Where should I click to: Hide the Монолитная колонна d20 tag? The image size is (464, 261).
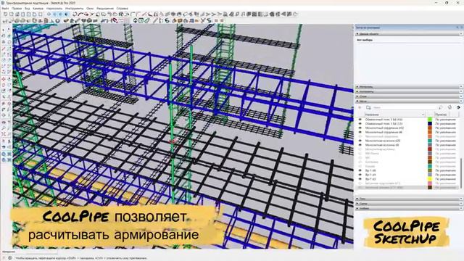[x=360, y=141]
